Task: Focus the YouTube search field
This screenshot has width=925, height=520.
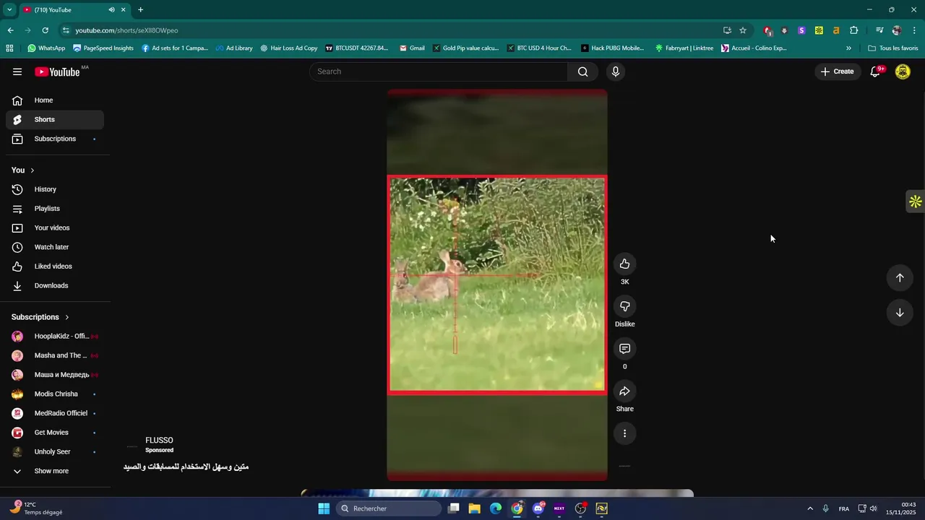Action: pos(439,71)
